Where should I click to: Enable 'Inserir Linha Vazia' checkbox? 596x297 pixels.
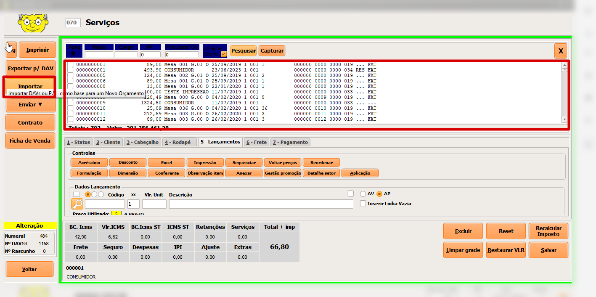tap(363, 204)
